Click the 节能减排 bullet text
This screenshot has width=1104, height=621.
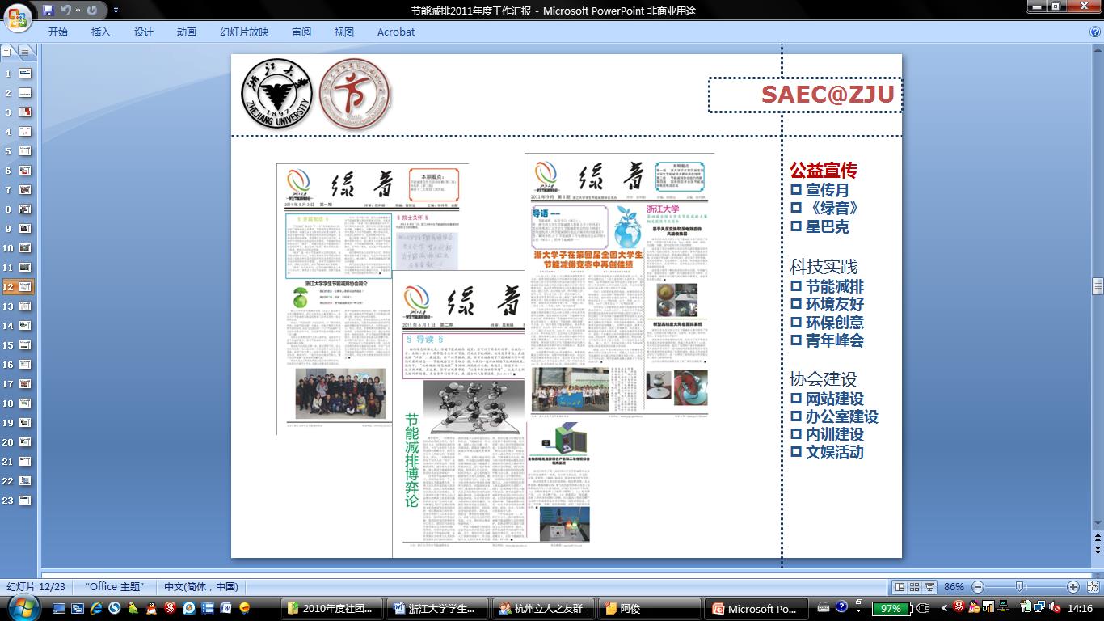(x=835, y=286)
